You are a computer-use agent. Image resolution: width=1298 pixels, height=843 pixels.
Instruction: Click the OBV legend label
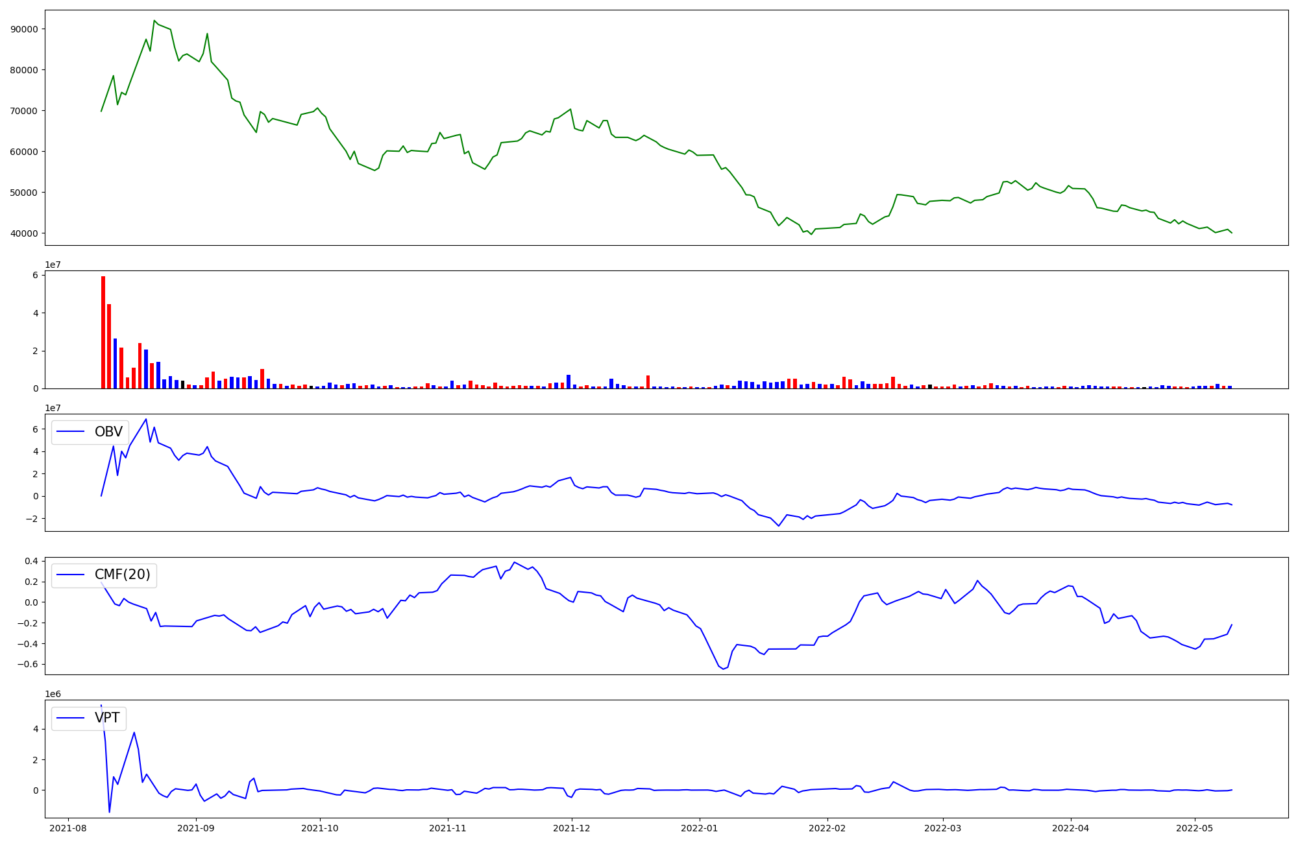coord(108,432)
